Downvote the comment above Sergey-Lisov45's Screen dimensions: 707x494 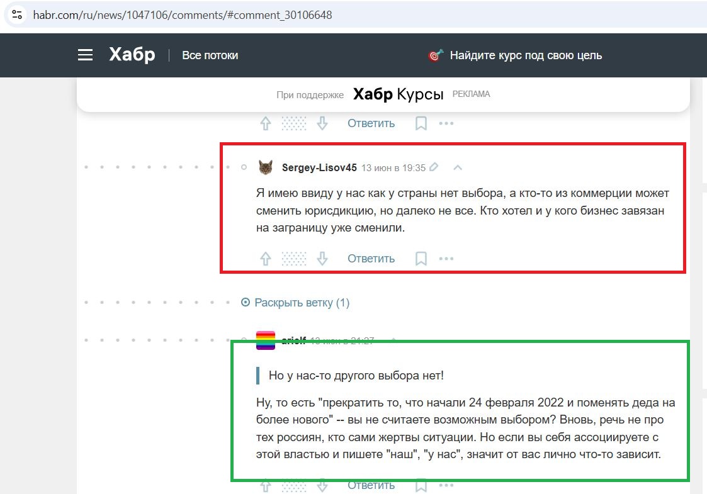pyautogui.click(x=322, y=123)
